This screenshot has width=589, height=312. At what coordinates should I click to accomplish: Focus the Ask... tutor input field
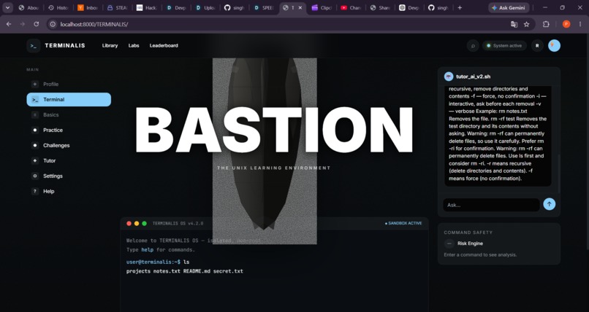491,205
